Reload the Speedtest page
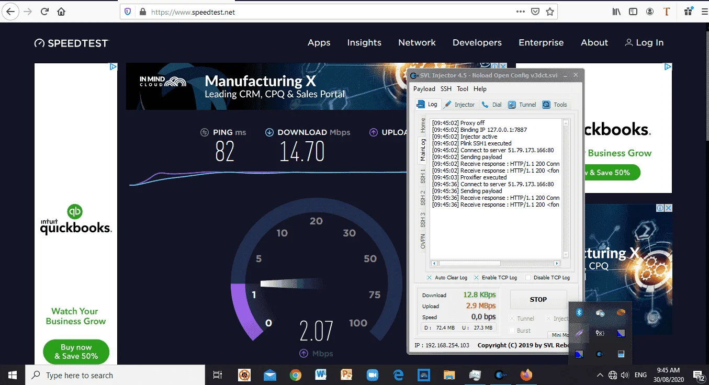Viewport: 709px width, 385px height. point(44,12)
